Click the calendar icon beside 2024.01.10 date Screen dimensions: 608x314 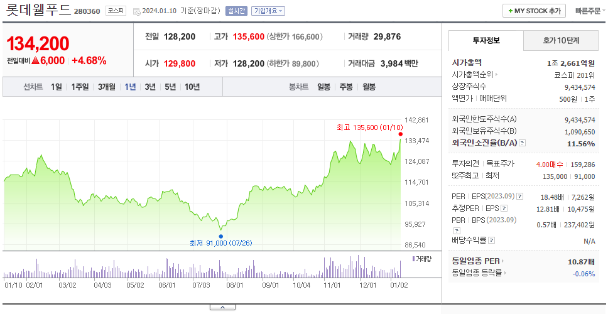click(136, 12)
